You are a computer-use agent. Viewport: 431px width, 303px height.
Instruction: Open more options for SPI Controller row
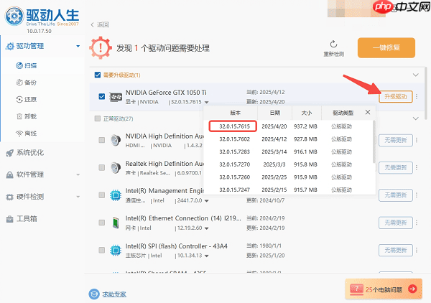(x=417, y=251)
